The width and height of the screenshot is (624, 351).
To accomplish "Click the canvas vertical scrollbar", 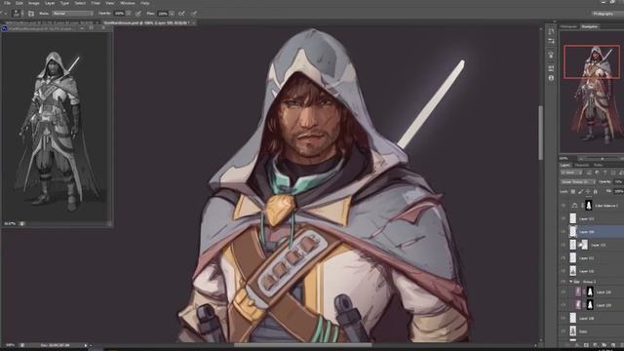I will pos(541,134).
